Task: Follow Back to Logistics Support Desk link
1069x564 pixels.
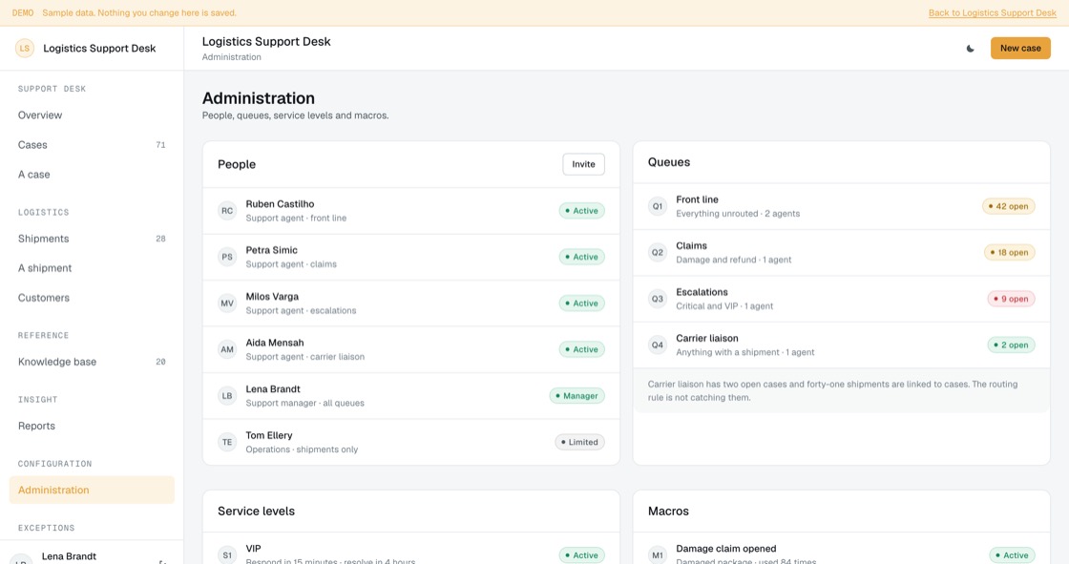Action: coord(992,13)
